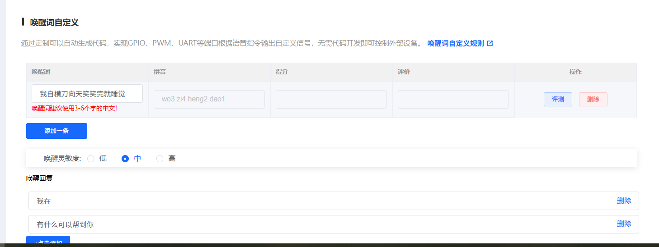Delete the wake word row with red 删除
Viewport: 659px width, 247px height.
tap(593, 99)
